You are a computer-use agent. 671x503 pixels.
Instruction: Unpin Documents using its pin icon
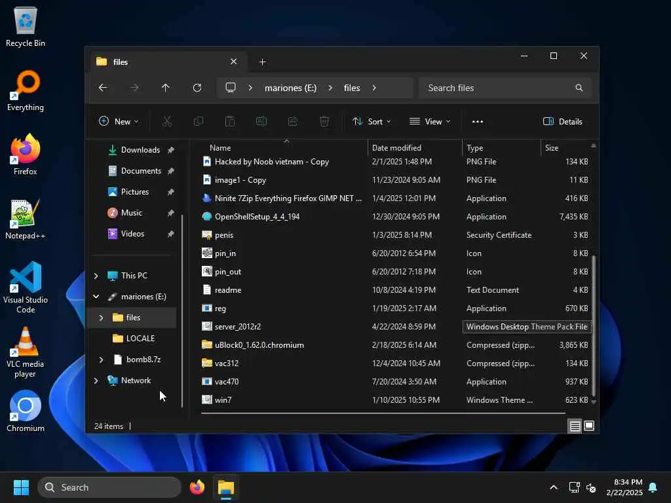pos(171,171)
